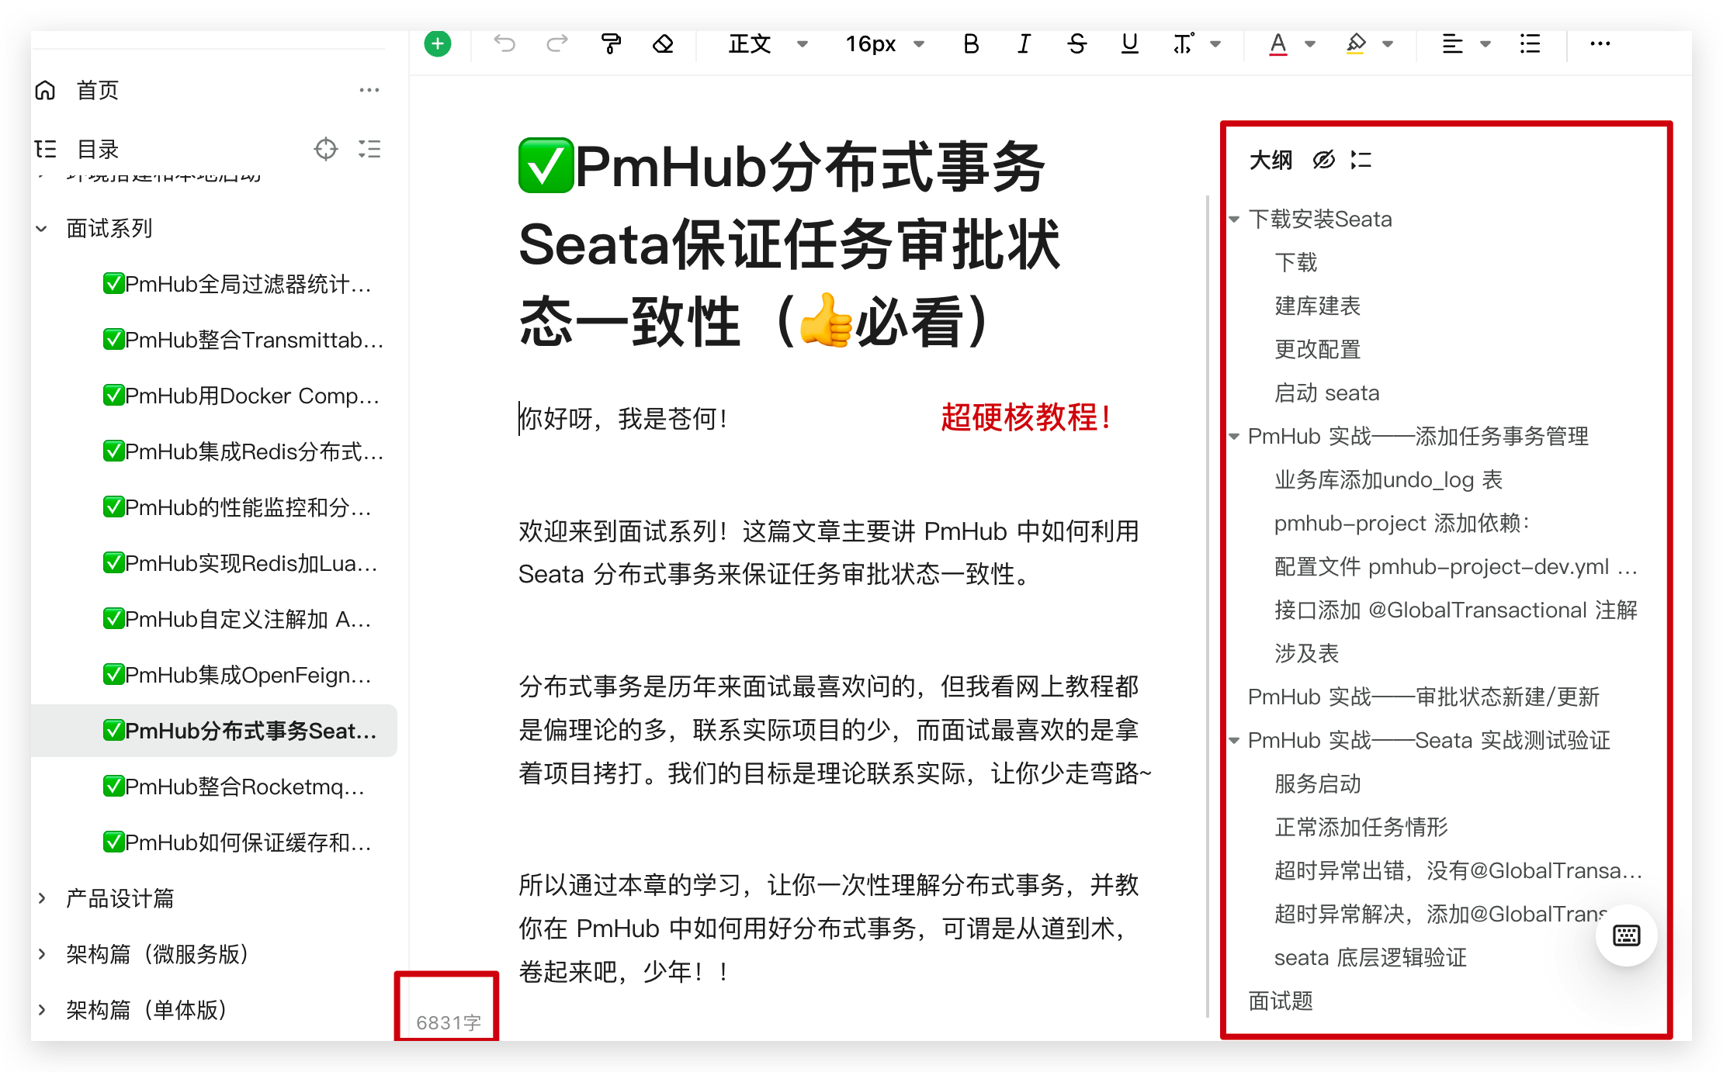Undo the last edit

click(x=504, y=43)
